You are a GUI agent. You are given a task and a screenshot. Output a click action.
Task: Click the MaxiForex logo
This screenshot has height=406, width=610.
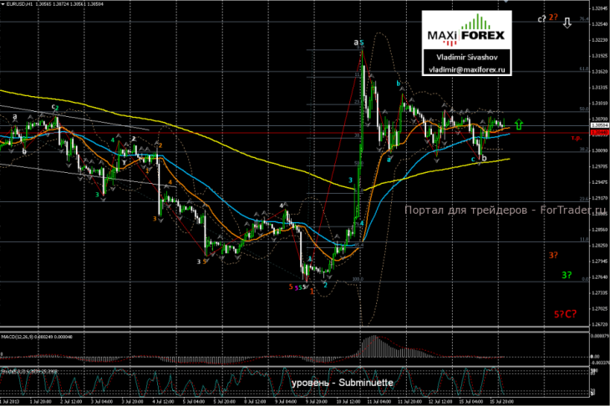(466, 30)
